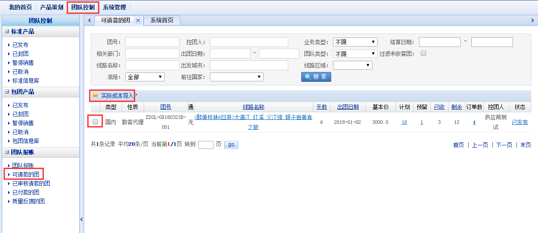This screenshot has width=538, height=233.
Task: Sort by the 剩余 column header
Action: [x=457, y=107]
